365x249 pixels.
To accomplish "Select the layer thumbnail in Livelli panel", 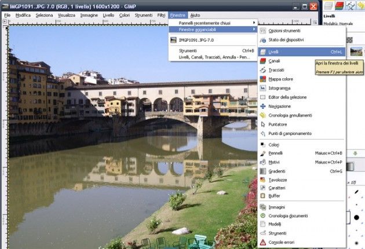I will [x=356, y=52].
